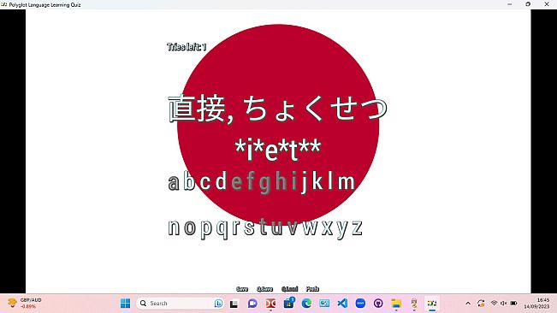Guess the letter n
Viewport: 557px width, 313px height.
click(x=174, y=227)
